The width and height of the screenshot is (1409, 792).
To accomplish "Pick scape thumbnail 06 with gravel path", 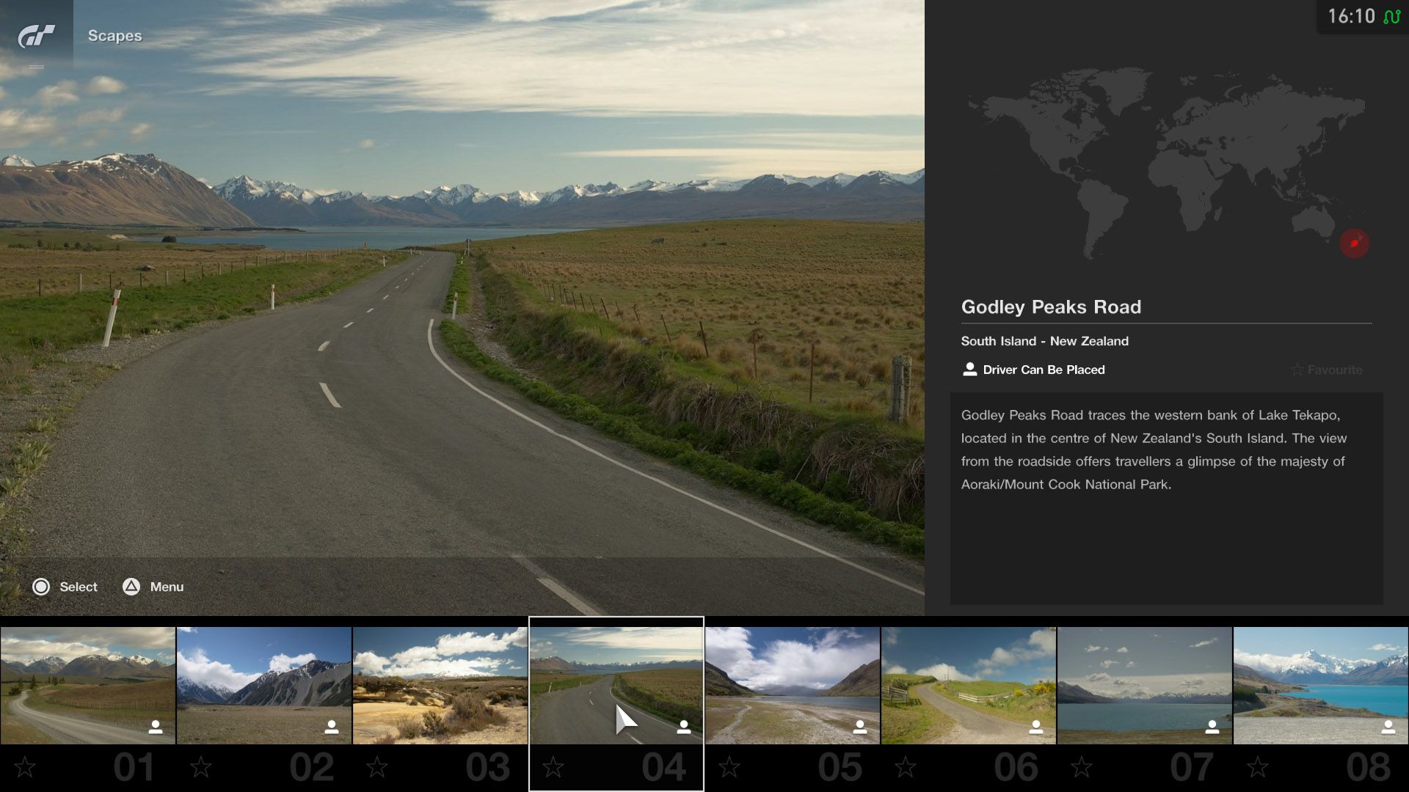I will tap(969, 686).
